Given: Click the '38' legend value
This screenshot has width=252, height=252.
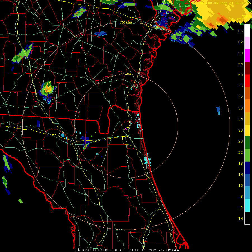Looking at the screenshot, I should 241,108.
